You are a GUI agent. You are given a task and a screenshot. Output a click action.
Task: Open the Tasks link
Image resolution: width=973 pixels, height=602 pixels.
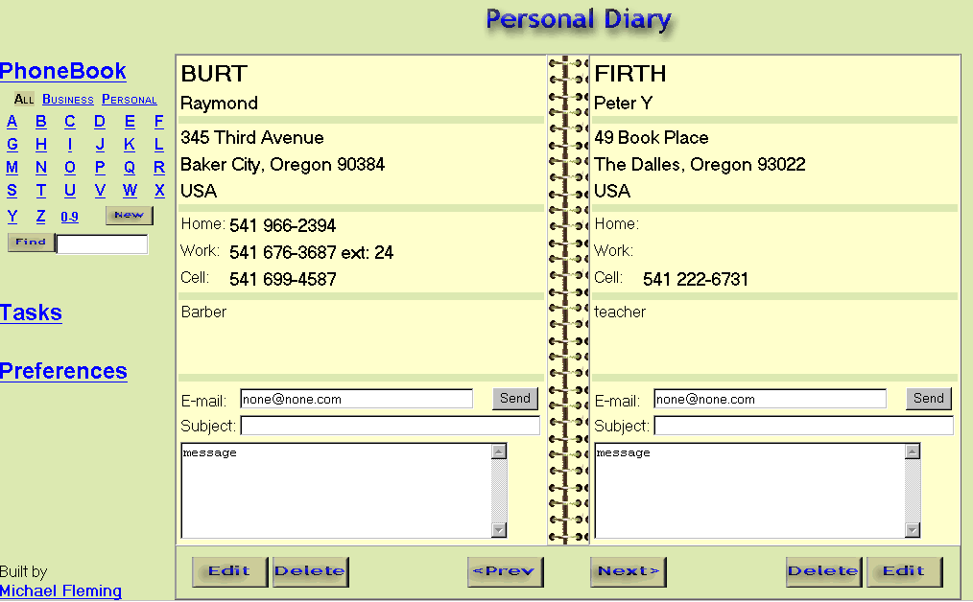click(x=31, y=313)
